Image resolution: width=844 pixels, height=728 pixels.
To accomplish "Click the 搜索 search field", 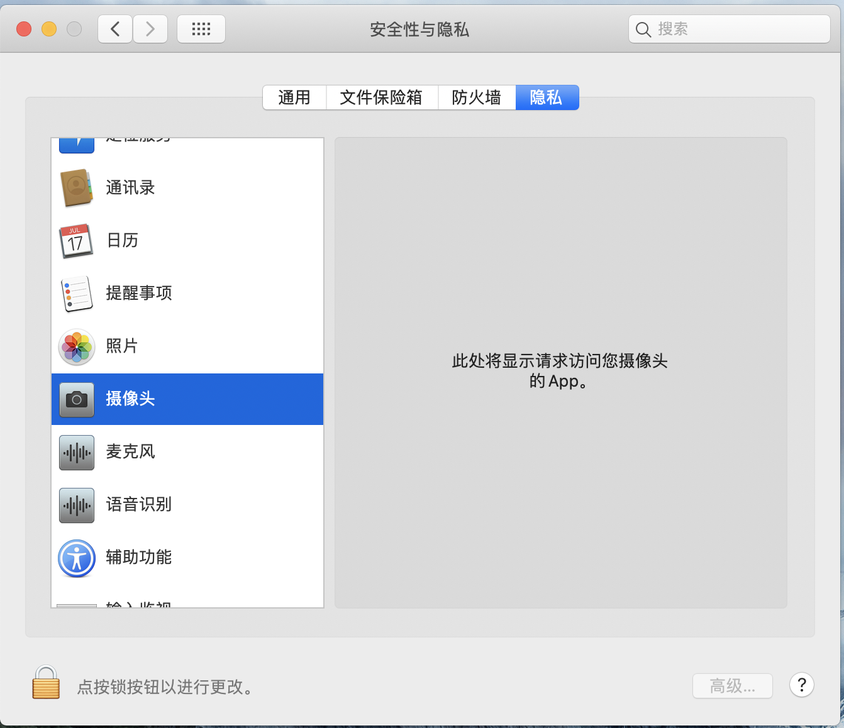I will click(x=736, y=29).
